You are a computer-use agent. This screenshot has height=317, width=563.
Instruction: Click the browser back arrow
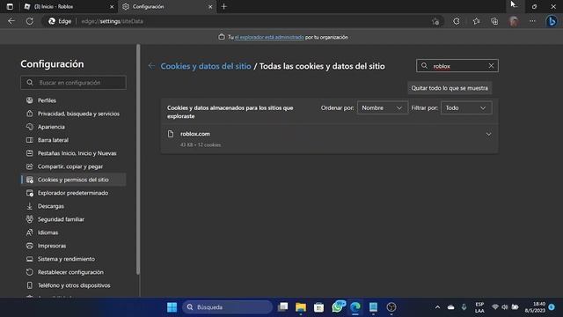click(11, 21)
